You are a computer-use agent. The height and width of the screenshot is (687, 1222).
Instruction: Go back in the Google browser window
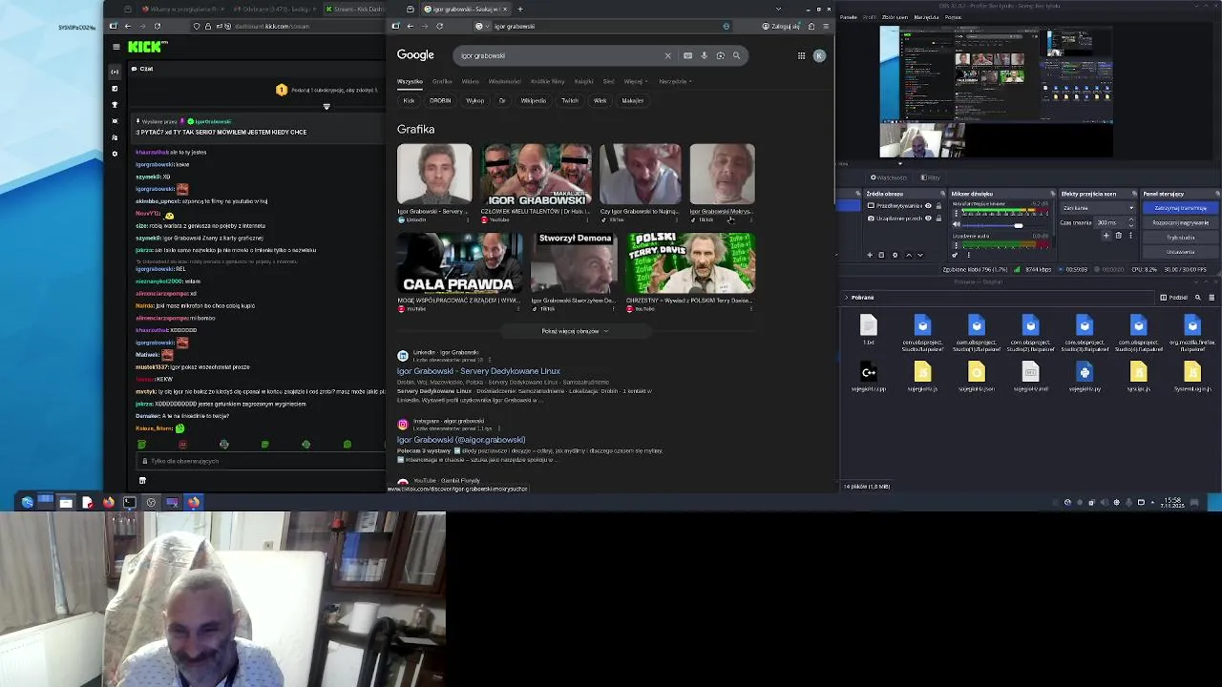coord(410,26)
